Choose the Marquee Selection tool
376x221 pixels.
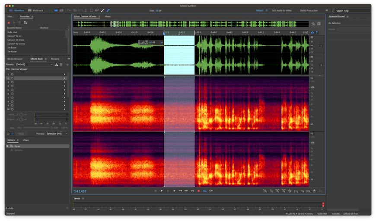click(92, 10)
